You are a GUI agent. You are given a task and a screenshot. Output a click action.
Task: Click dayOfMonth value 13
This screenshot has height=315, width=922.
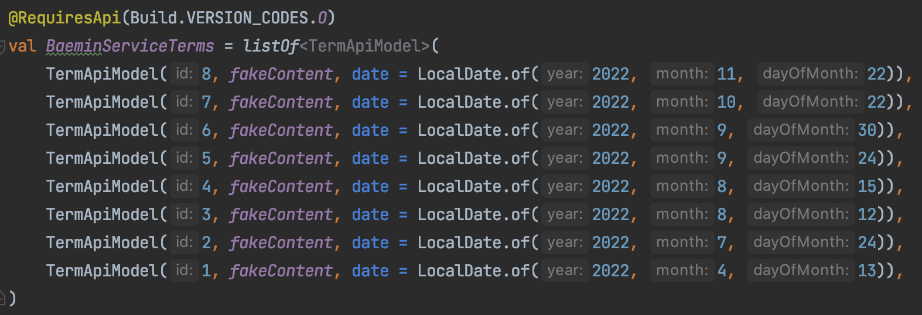coord(867,271)
